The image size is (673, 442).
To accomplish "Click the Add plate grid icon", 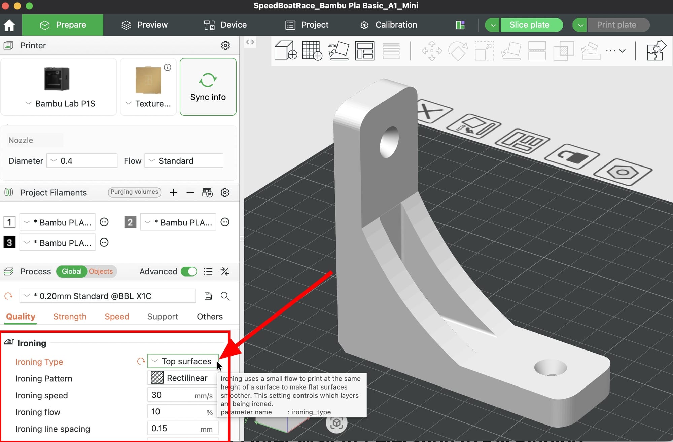I will (x=312, y=50).
